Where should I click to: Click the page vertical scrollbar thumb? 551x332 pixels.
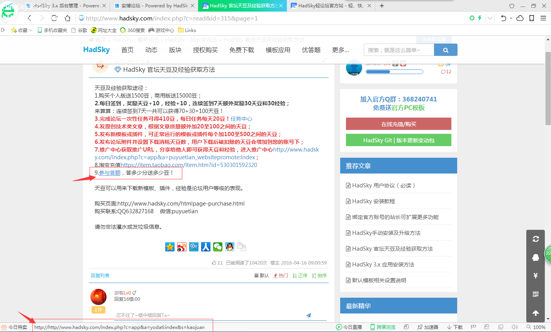point(548,88)
